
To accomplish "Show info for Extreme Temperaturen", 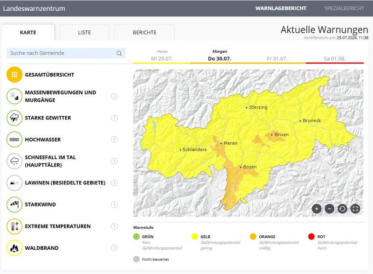I will (114, 226).
